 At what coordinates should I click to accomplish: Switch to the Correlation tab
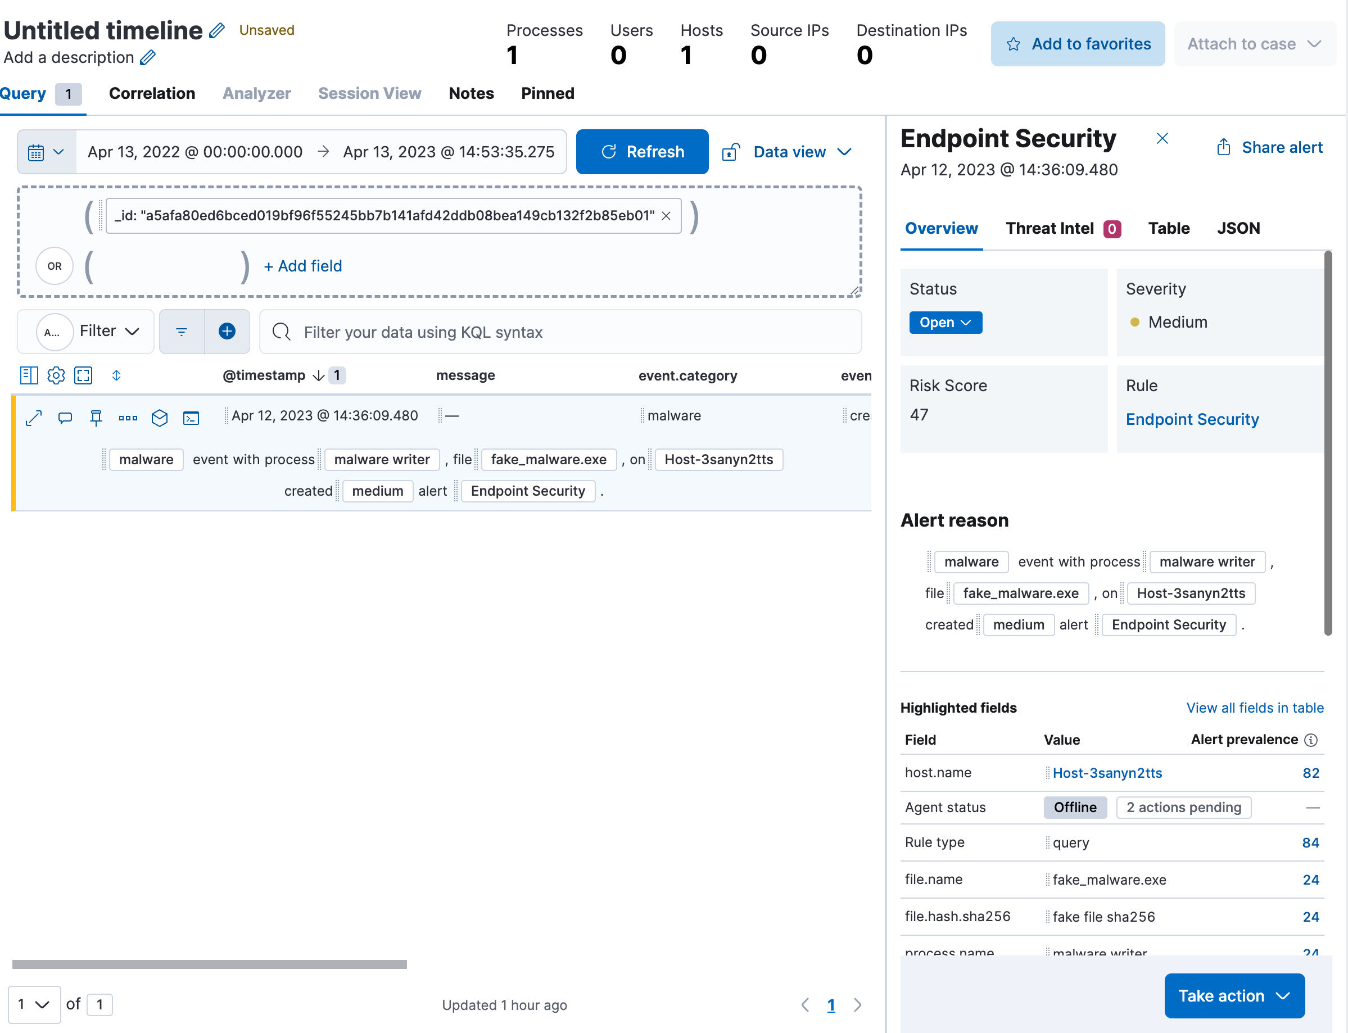click(x=152, y=93)
